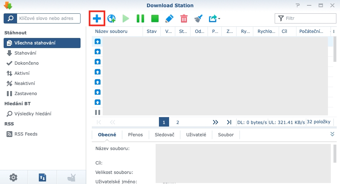Click the red trash delete icon
The image size is (340, 184).
click(x=184, y=18)
